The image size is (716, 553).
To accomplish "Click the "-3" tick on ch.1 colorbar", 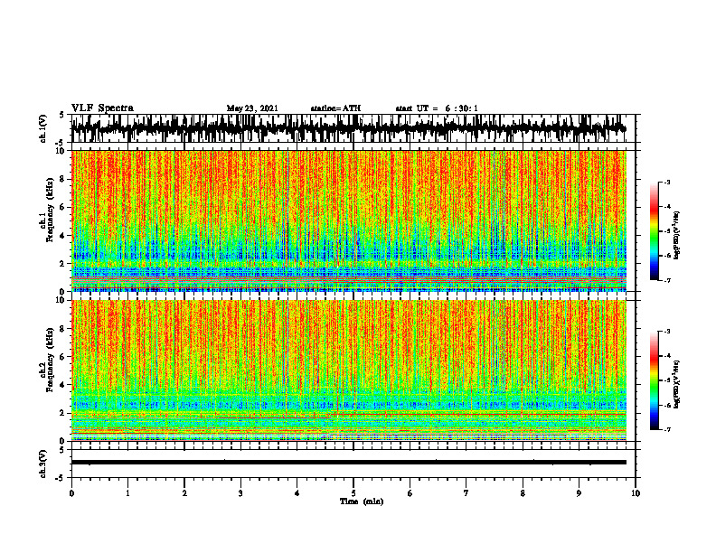I will point(667,183).
